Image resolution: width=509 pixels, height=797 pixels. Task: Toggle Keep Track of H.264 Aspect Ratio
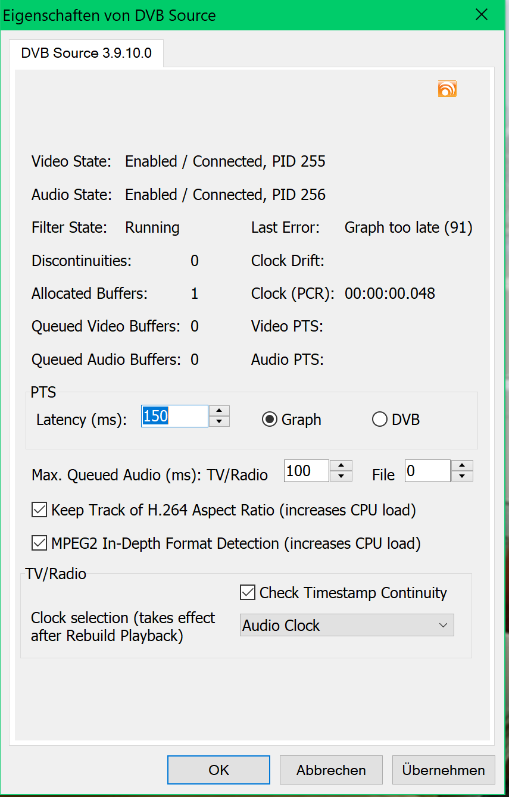pyautogui.click(x=40, y=510)
